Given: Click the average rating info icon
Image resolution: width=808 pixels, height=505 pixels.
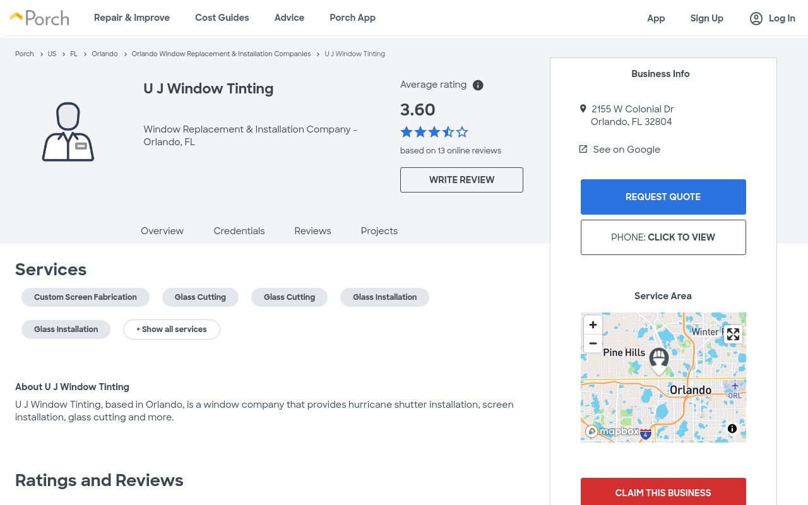Looking at the screenshot, I should click(x=478, y=85).
